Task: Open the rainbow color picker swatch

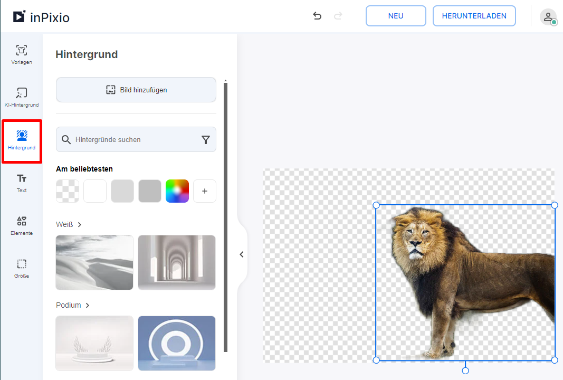Action: pos(177,191)
